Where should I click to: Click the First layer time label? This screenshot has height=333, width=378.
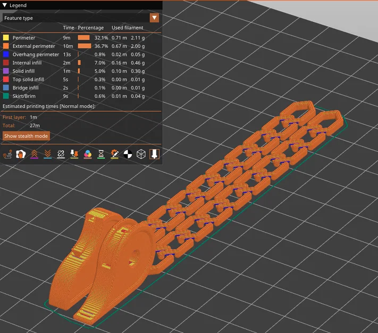point(14,117)
